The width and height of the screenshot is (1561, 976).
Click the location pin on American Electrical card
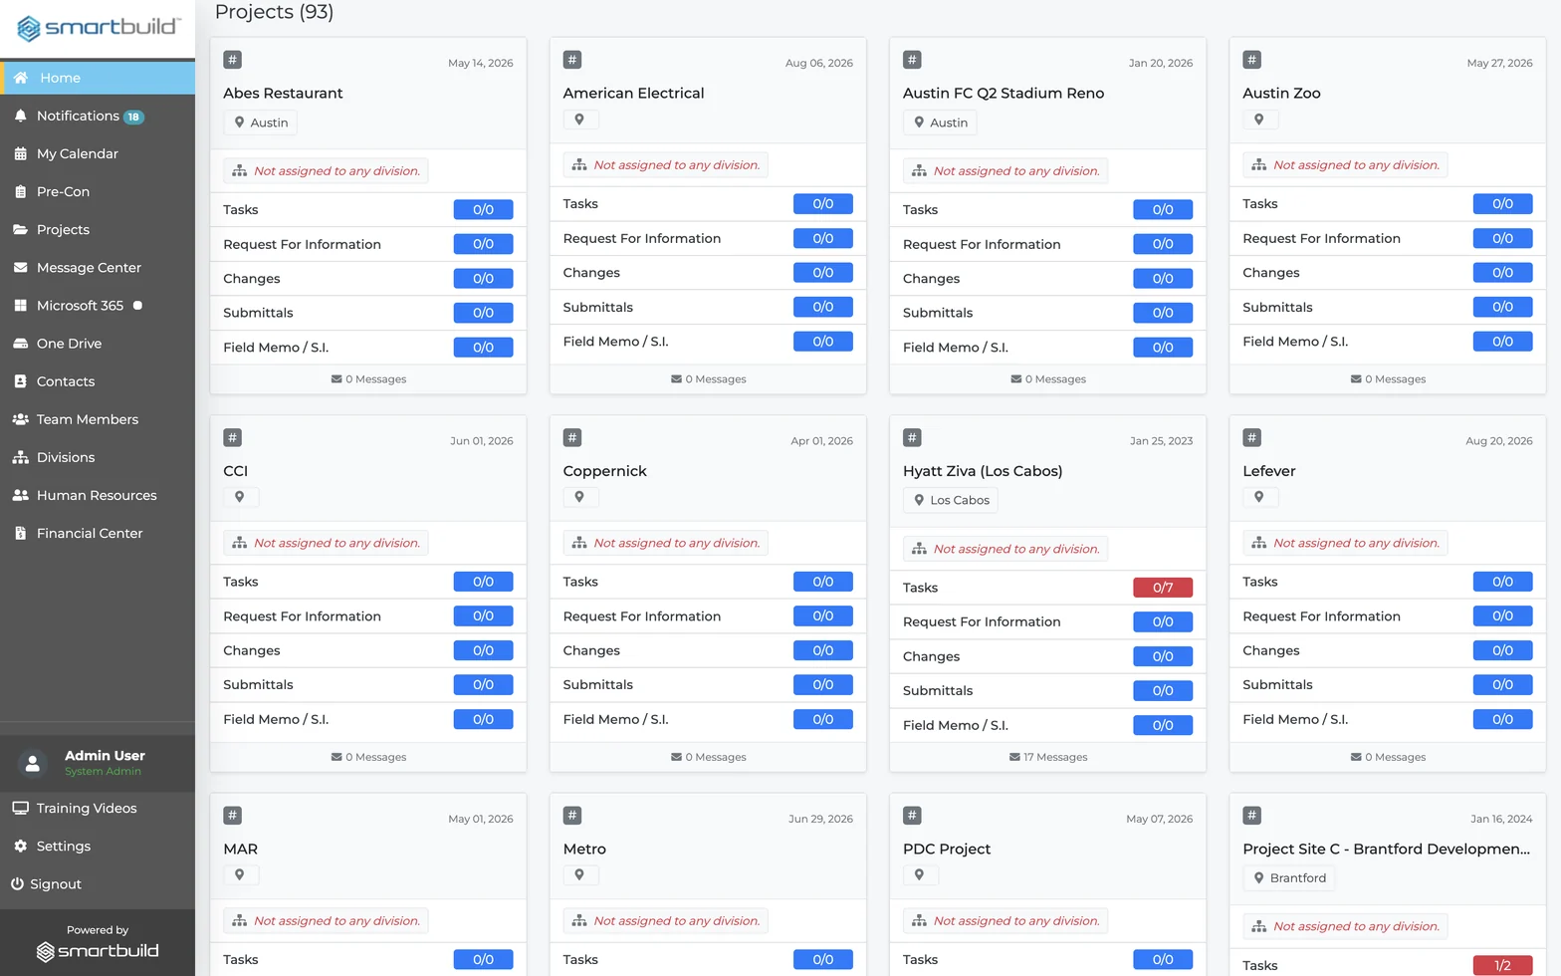pos(579,120)
